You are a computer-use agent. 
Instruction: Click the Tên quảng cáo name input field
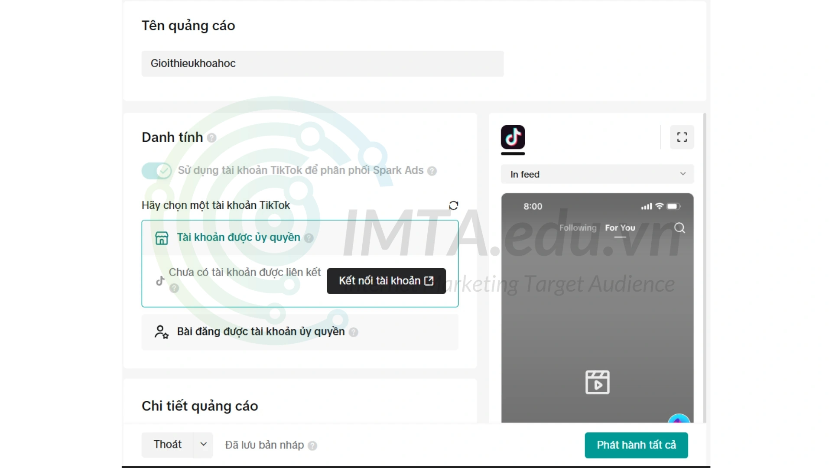pos(322,63)
